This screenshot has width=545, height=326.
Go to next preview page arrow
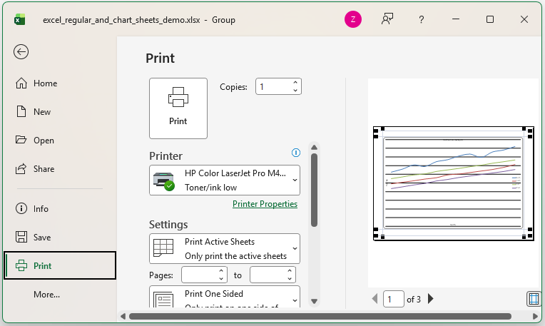pos(431,299)
